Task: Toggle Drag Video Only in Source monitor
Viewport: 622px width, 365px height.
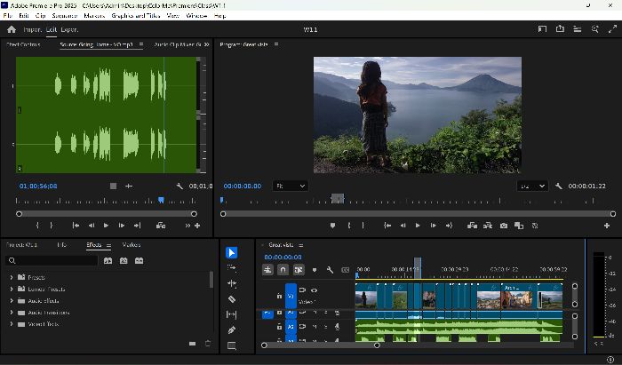Action: pyautogui.click(x=113, y=186)
